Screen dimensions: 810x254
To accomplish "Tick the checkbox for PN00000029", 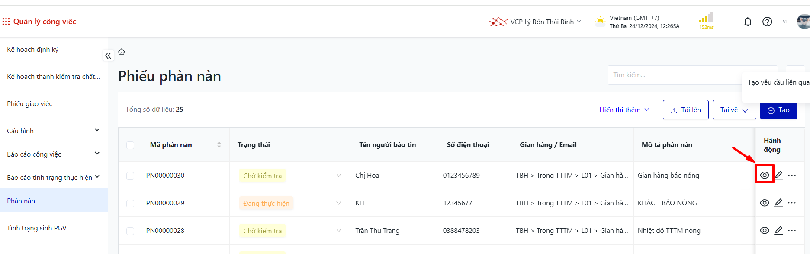I will pos(130,204).
